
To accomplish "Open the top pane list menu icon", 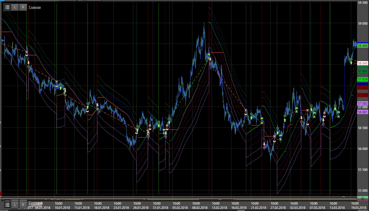I will (7, 7).
